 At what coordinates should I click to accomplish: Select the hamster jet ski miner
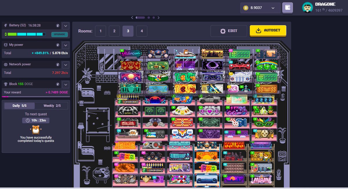pyautogui.click(x=185, y=54)
